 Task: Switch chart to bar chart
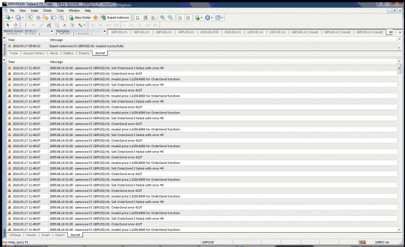[x=137, y=18]
